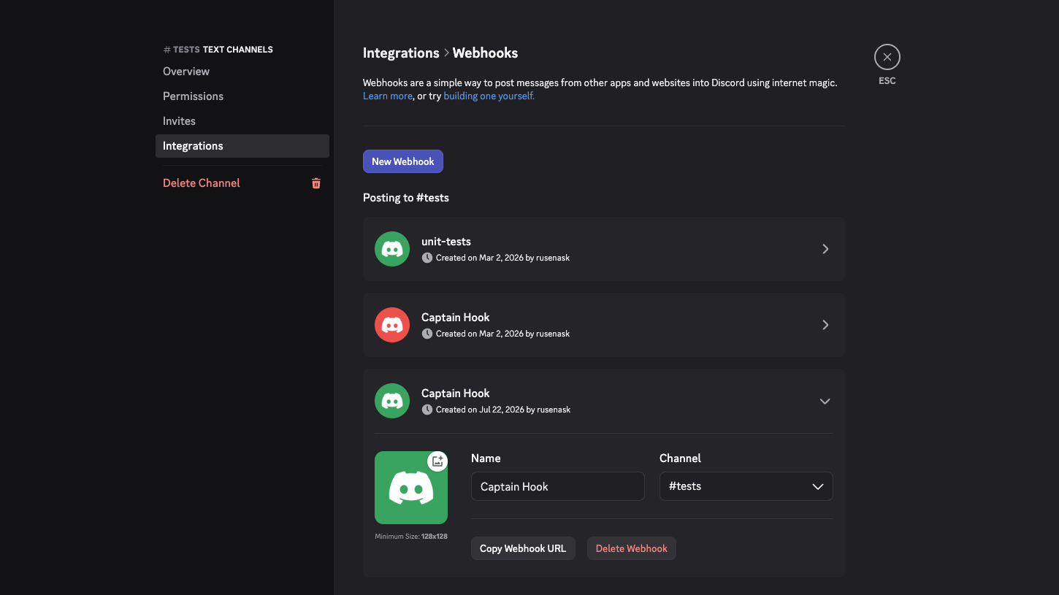1059x595 pixels.
Task: Open the Invites settings tab
Action: [x=242, y=121]
